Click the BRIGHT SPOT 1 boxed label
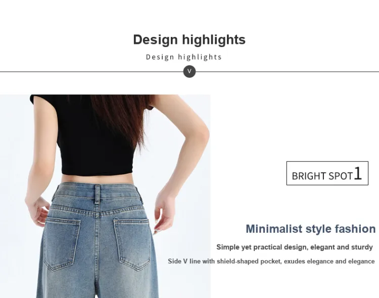 (x=327, y=173)
